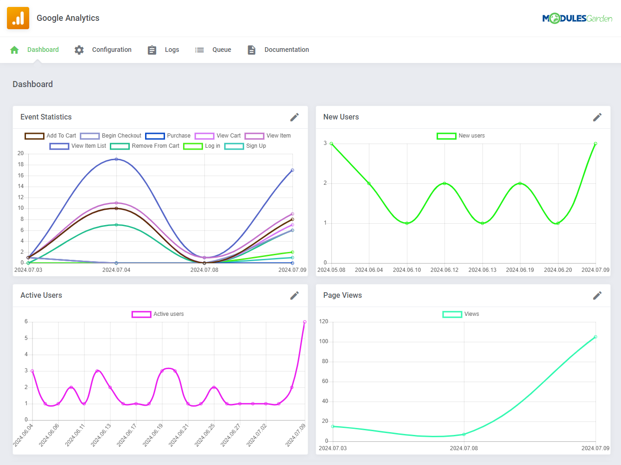Open Logs via the clipboard icon
Image resolution: width=621 pixels, height=465 pixels.
(152, 50)
